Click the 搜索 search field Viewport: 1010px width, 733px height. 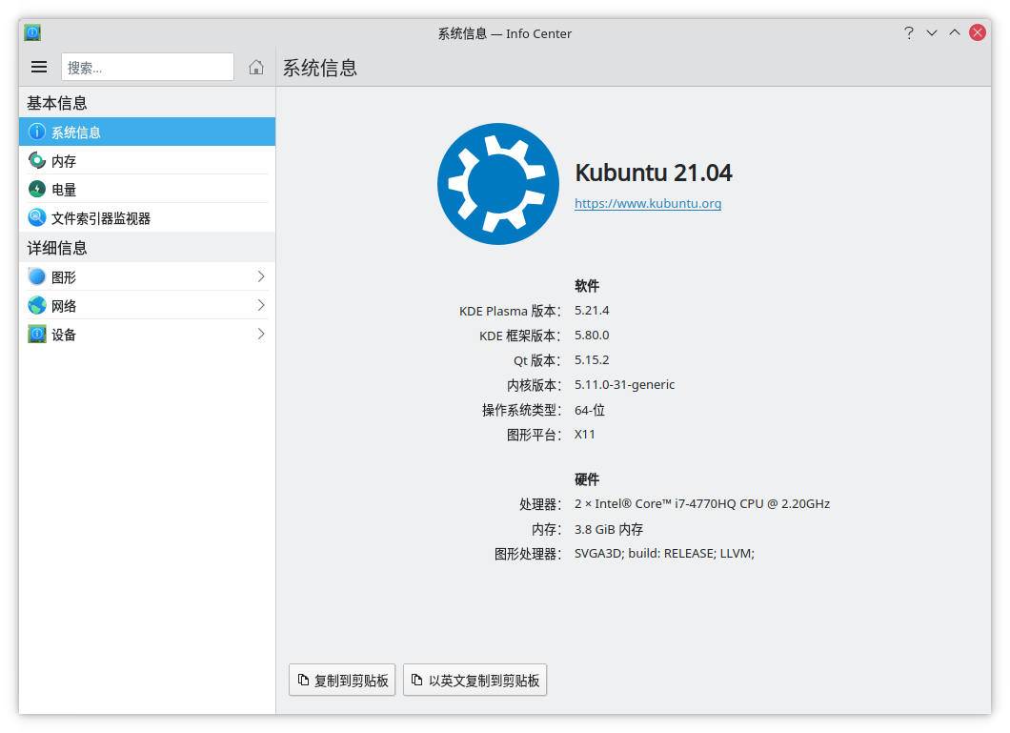[148, 67]
